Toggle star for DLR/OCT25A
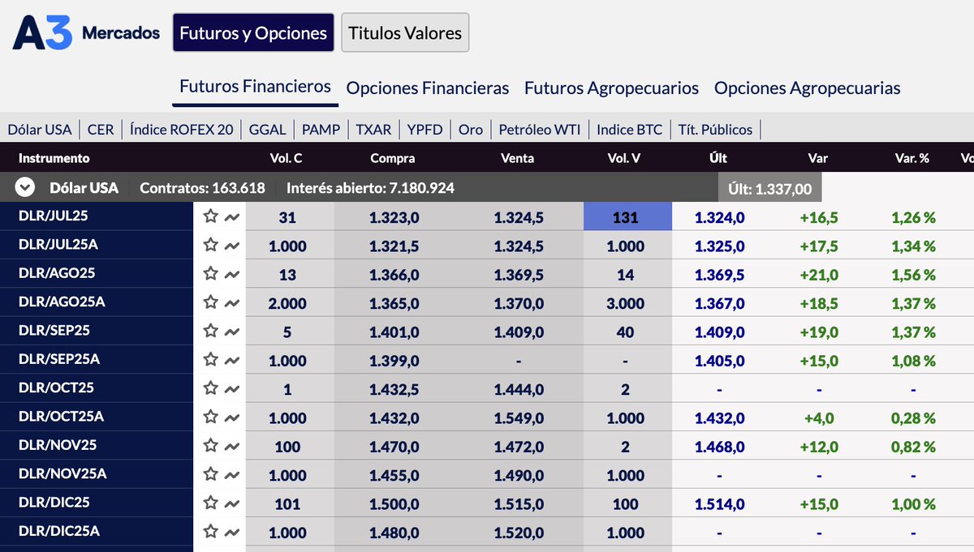This screenshot has width=974, height=552. pos(211,417)
